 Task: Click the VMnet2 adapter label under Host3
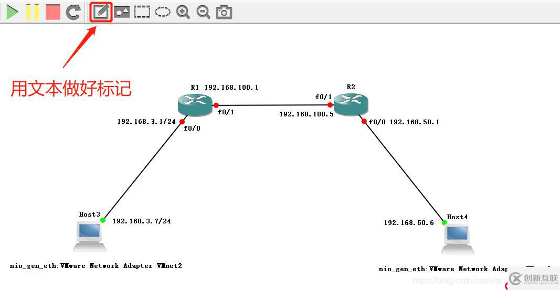96,266
